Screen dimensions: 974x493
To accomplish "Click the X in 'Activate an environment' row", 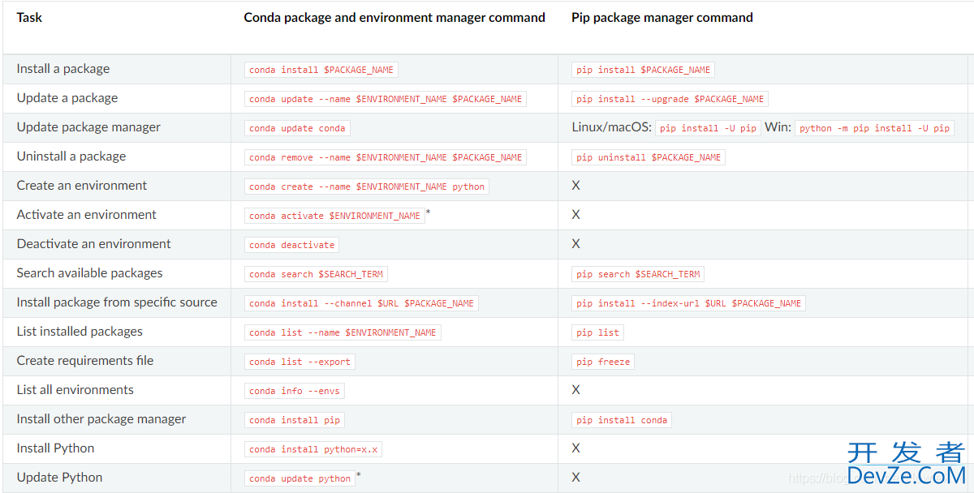I will pyautogui.click(x=575, y=215).
